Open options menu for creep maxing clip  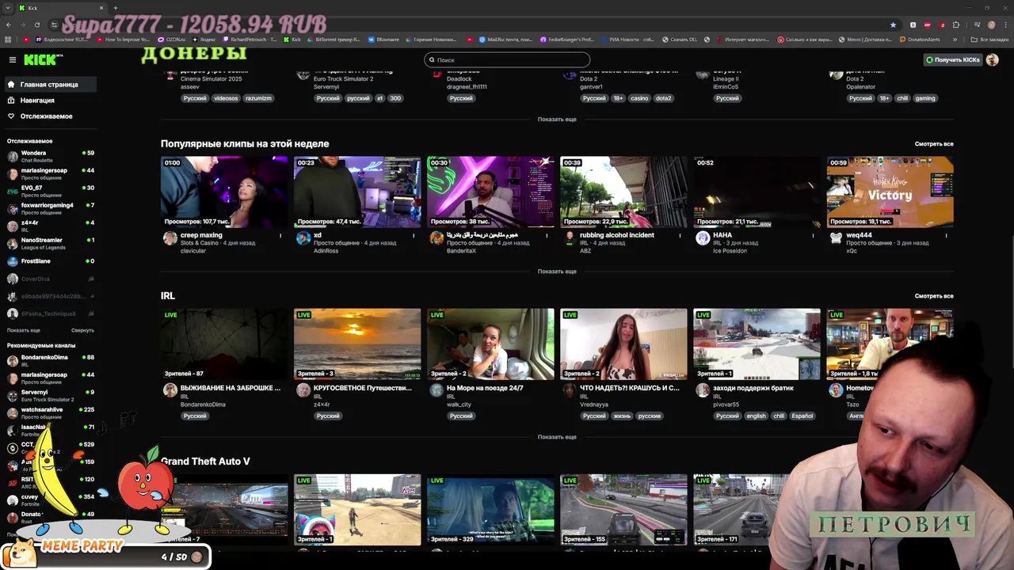pyautogui.click(x=280, y=235)
